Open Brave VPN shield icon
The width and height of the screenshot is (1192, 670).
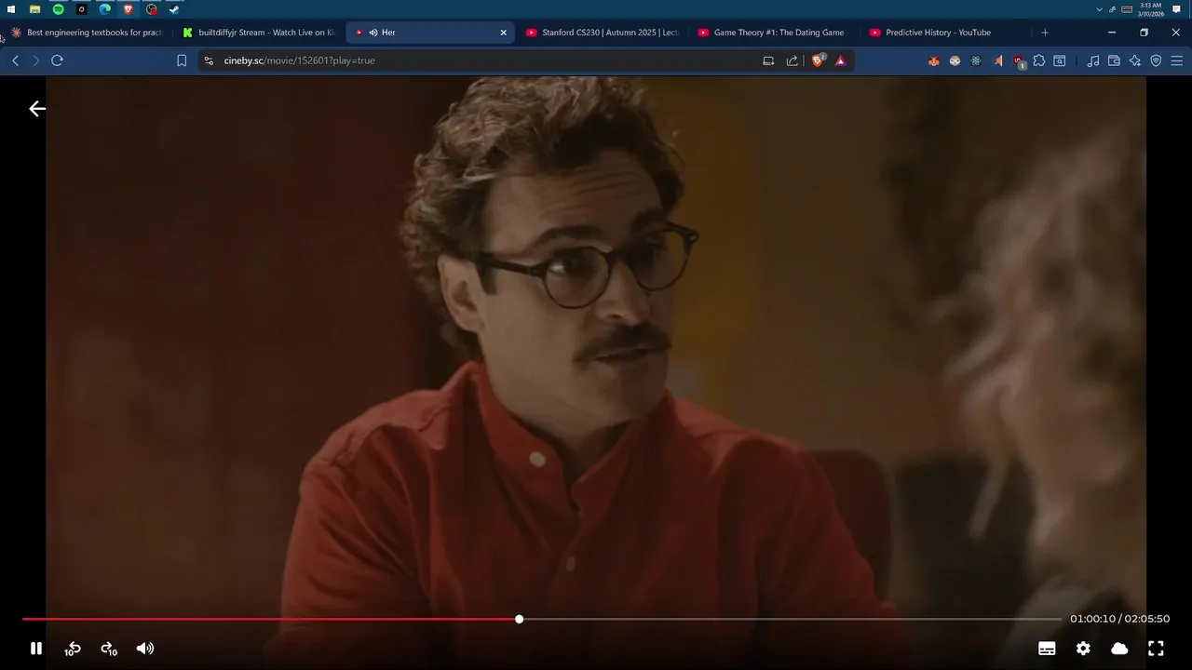[x=1156, y=60]
